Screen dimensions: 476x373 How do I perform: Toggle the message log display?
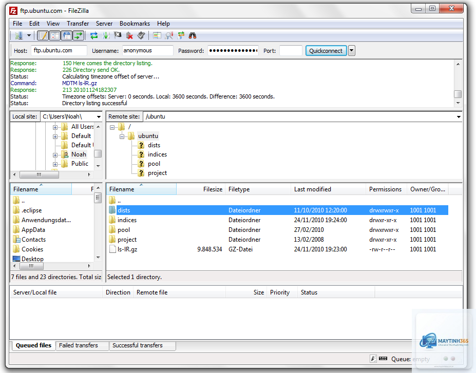pyautogui.click(x=43, y=36)
